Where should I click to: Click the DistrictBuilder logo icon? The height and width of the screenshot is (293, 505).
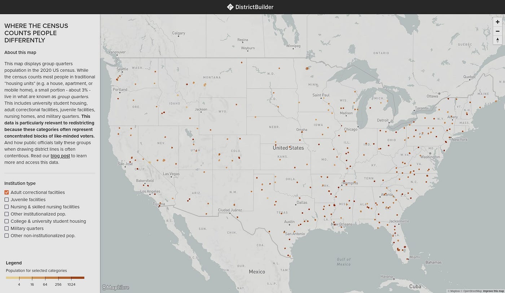tap(230, 7)
